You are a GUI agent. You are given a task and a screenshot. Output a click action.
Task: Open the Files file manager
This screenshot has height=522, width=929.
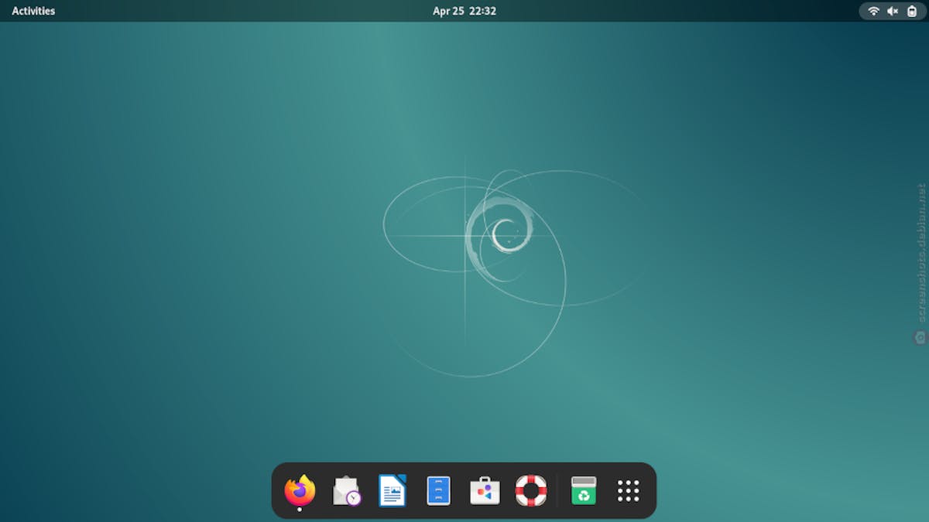click(438, 490)
